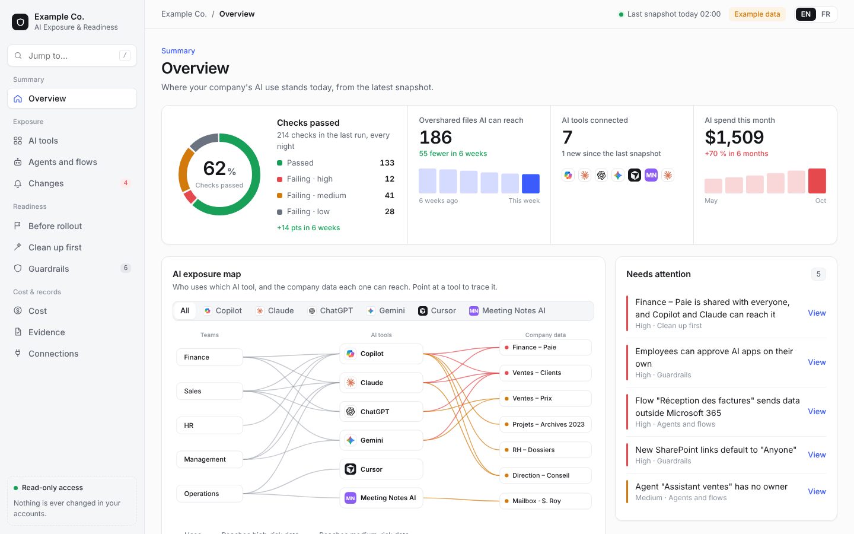The image size is (854, 534).
Task: View the New SharePoint links issue
Action: [817, 455]
